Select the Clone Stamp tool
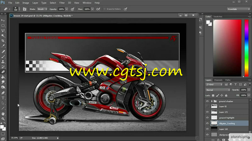 pos(3,61)
